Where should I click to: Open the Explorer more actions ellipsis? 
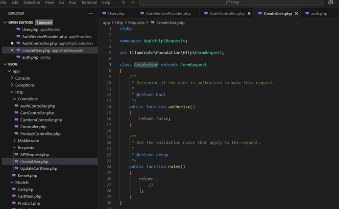(90, 13)
